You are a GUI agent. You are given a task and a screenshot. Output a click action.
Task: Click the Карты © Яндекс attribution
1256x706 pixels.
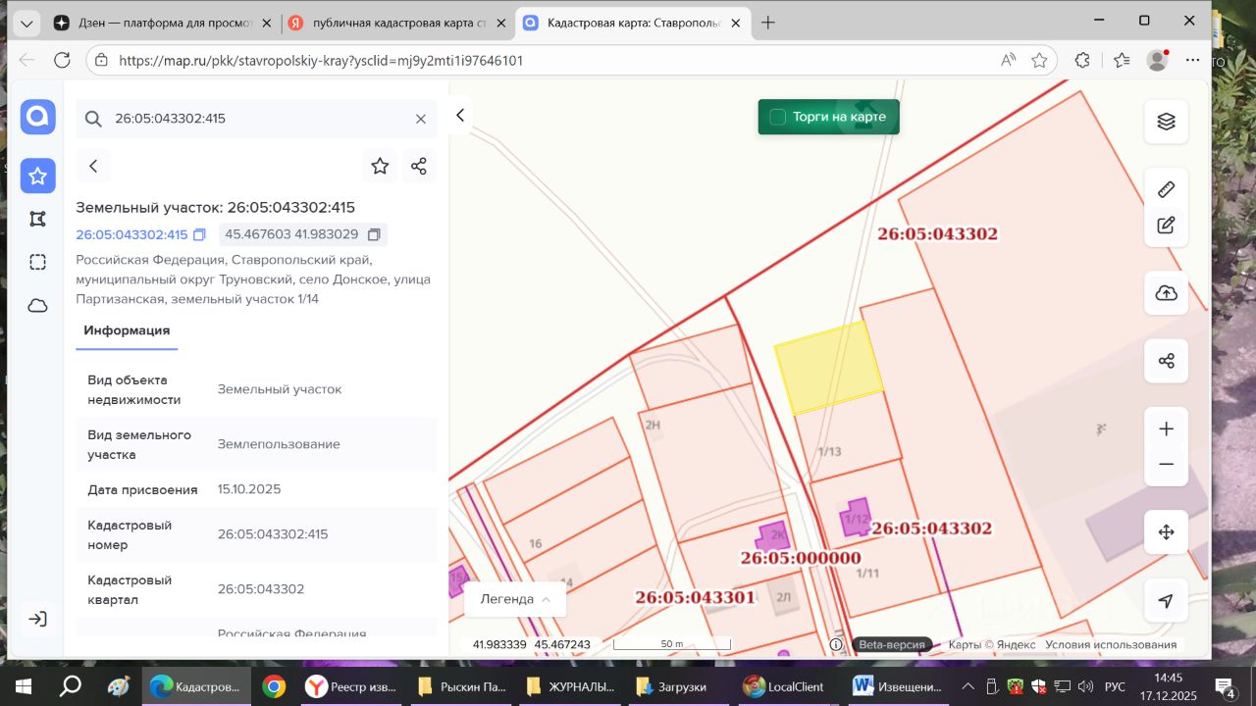(991, 644)
